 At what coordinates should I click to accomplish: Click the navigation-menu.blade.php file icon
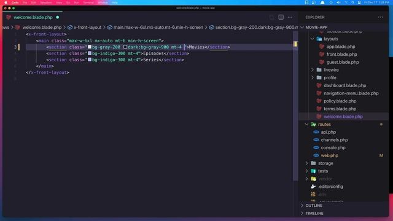(319, 93)
